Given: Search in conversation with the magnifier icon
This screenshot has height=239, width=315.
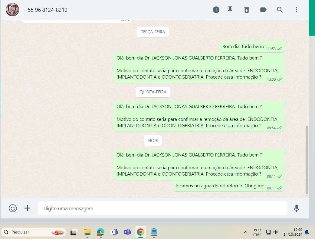Looking at the screenshot, I should click(280, 10).
